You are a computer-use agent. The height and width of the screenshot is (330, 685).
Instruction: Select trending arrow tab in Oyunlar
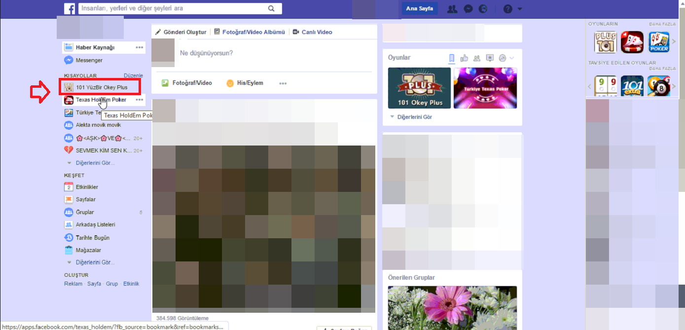tap(503, 58)
